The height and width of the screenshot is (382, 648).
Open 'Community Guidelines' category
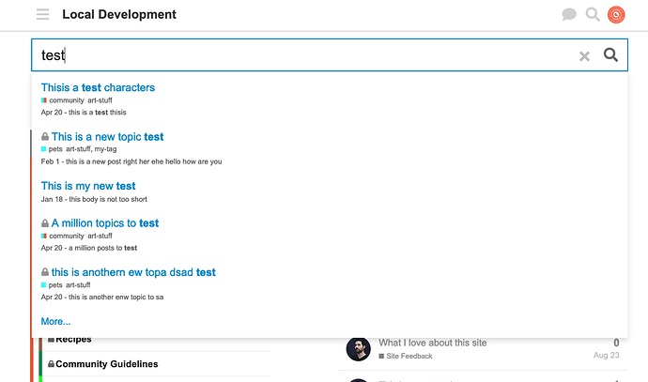coord(107,364)
